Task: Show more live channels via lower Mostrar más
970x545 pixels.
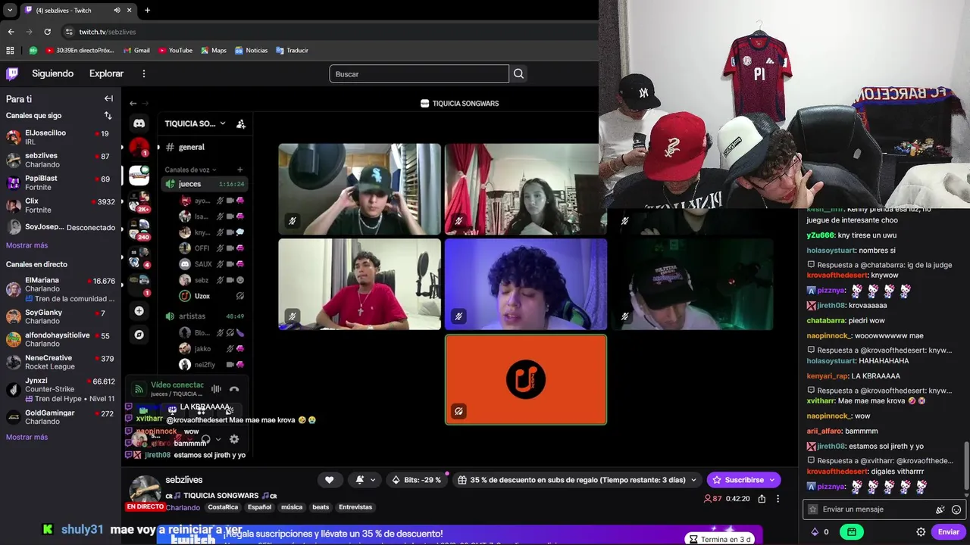Action: click(27, 437)
